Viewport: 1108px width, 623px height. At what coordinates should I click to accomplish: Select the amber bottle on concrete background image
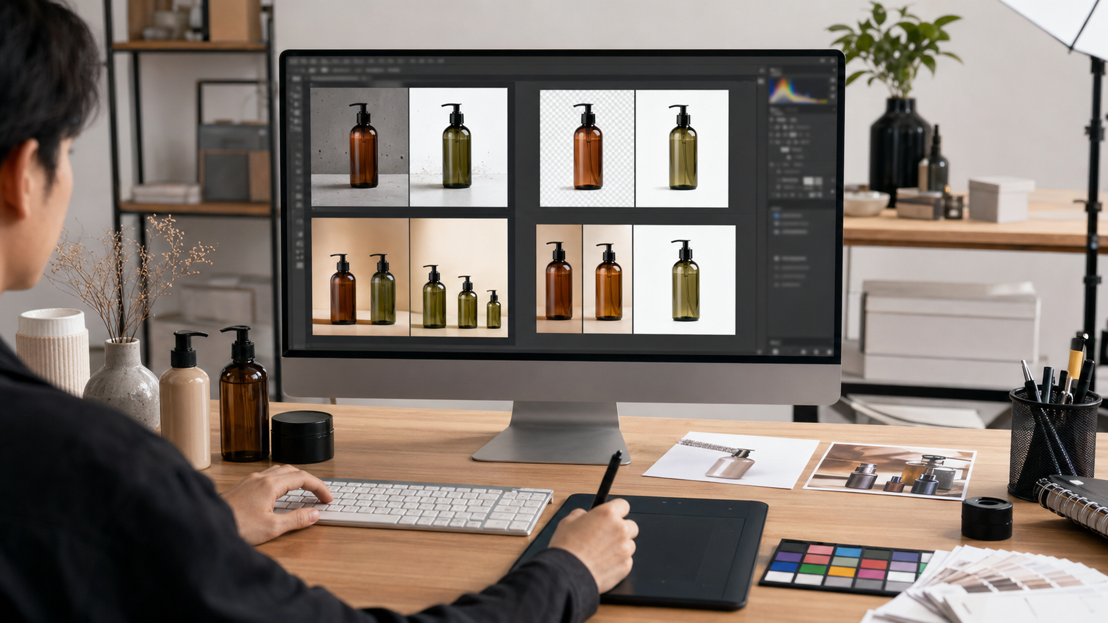(x=360, y=147)
